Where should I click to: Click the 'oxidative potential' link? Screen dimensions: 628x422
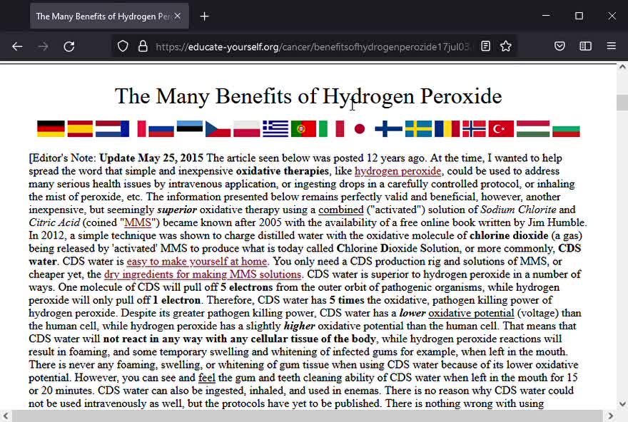click(471, 313)
